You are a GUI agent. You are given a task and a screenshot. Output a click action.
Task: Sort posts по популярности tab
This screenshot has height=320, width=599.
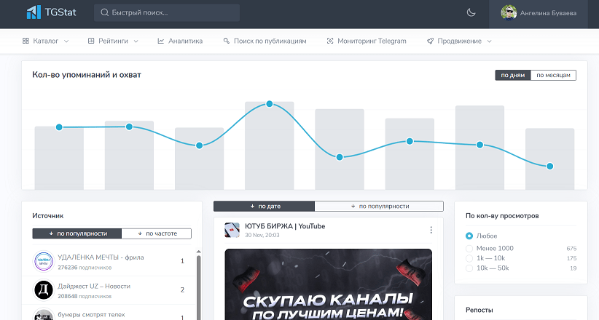tap(379, 206)
